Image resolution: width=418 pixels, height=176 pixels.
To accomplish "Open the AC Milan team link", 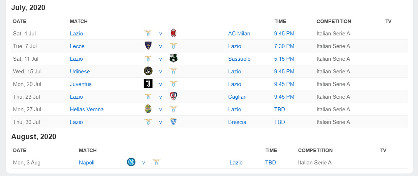I will 239,34.
